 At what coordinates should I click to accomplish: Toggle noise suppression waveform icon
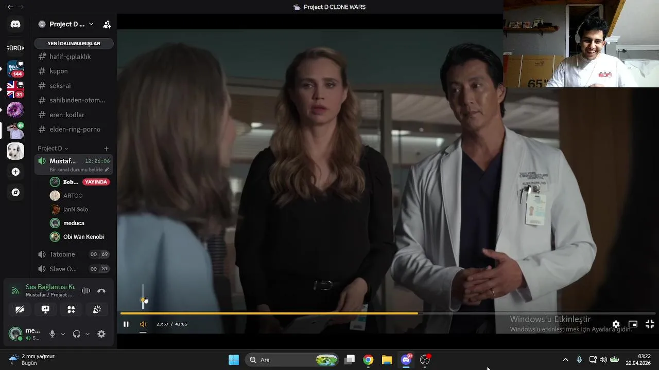pos(86,291)
